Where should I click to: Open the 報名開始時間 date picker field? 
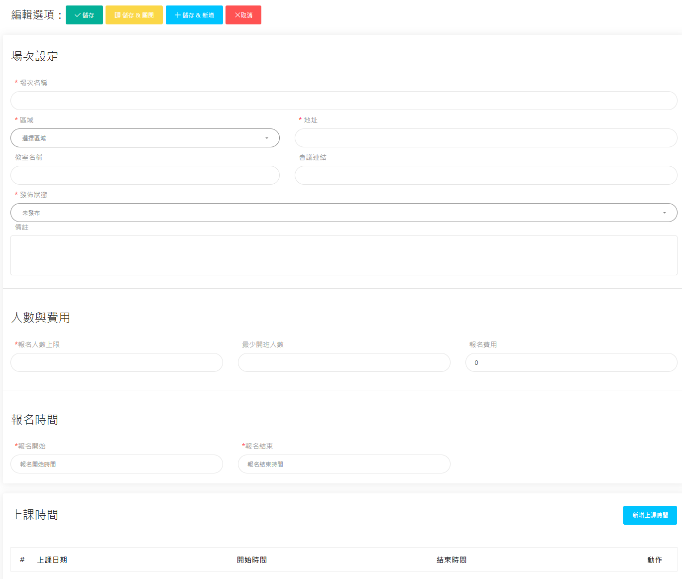[x=116, y=464]
